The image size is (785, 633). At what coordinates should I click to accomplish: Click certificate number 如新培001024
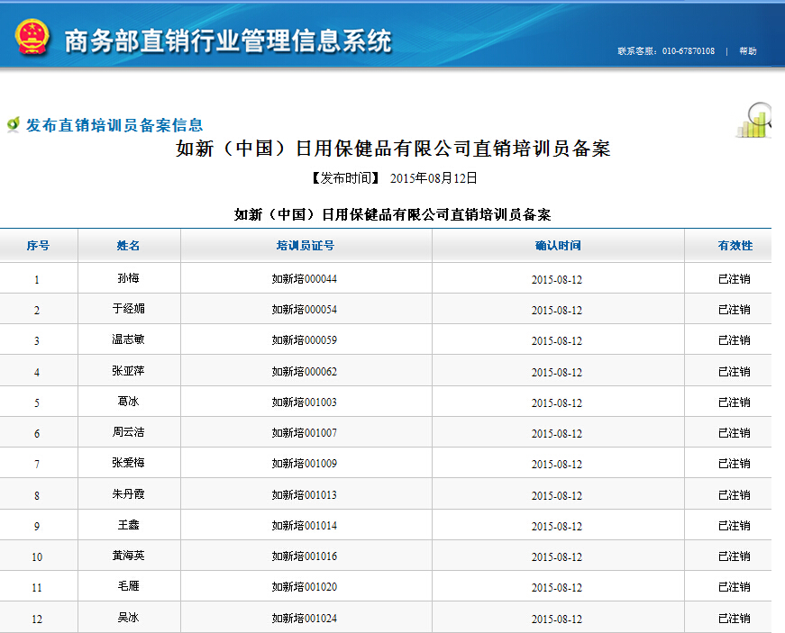[305, 619]
